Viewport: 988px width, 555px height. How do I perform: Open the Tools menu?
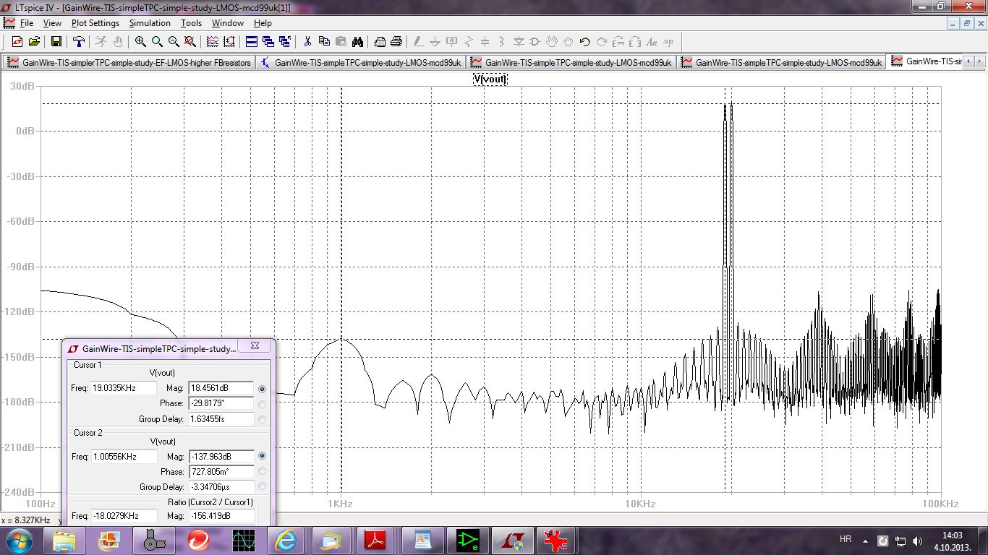pos(191,23)
